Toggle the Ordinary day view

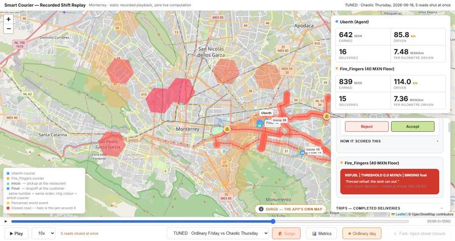click(x=361, y=233)
